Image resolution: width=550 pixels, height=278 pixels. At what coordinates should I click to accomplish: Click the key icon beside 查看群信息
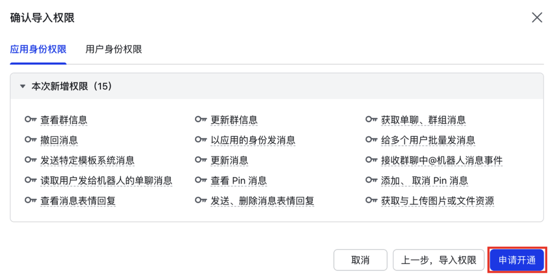[31, 119]
